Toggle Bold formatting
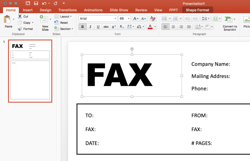 click(x=82, y=27)
